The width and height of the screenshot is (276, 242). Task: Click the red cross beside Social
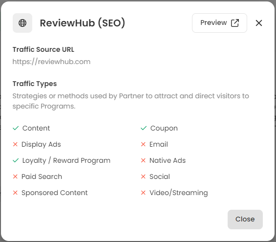coord(143,176)
